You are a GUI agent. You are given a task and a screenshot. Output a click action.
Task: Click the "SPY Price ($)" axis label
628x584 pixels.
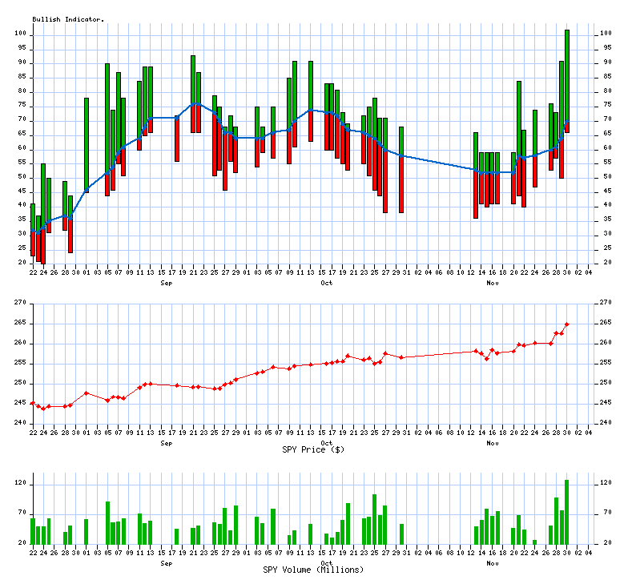[x=313, y=449]
